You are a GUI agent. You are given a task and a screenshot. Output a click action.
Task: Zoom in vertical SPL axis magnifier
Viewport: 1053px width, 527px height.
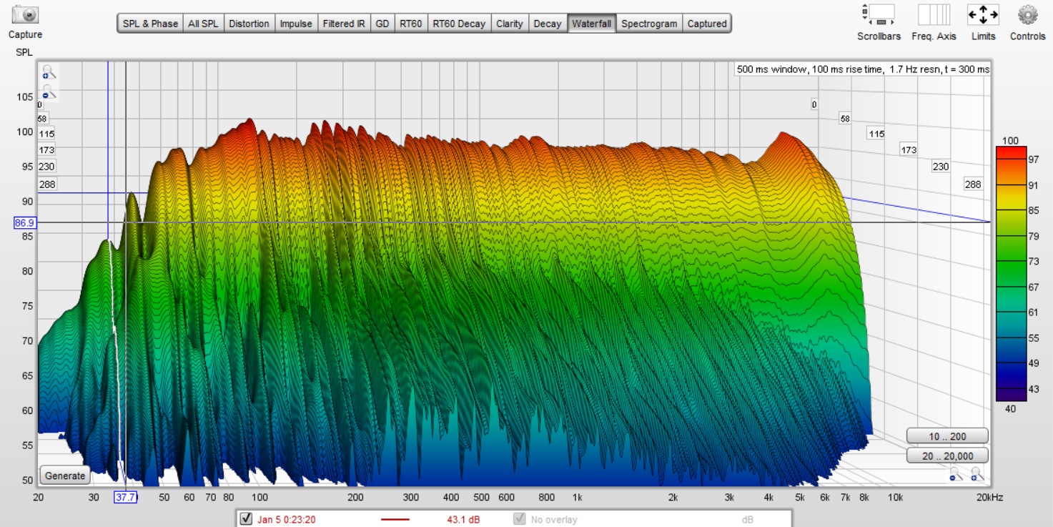48,72
